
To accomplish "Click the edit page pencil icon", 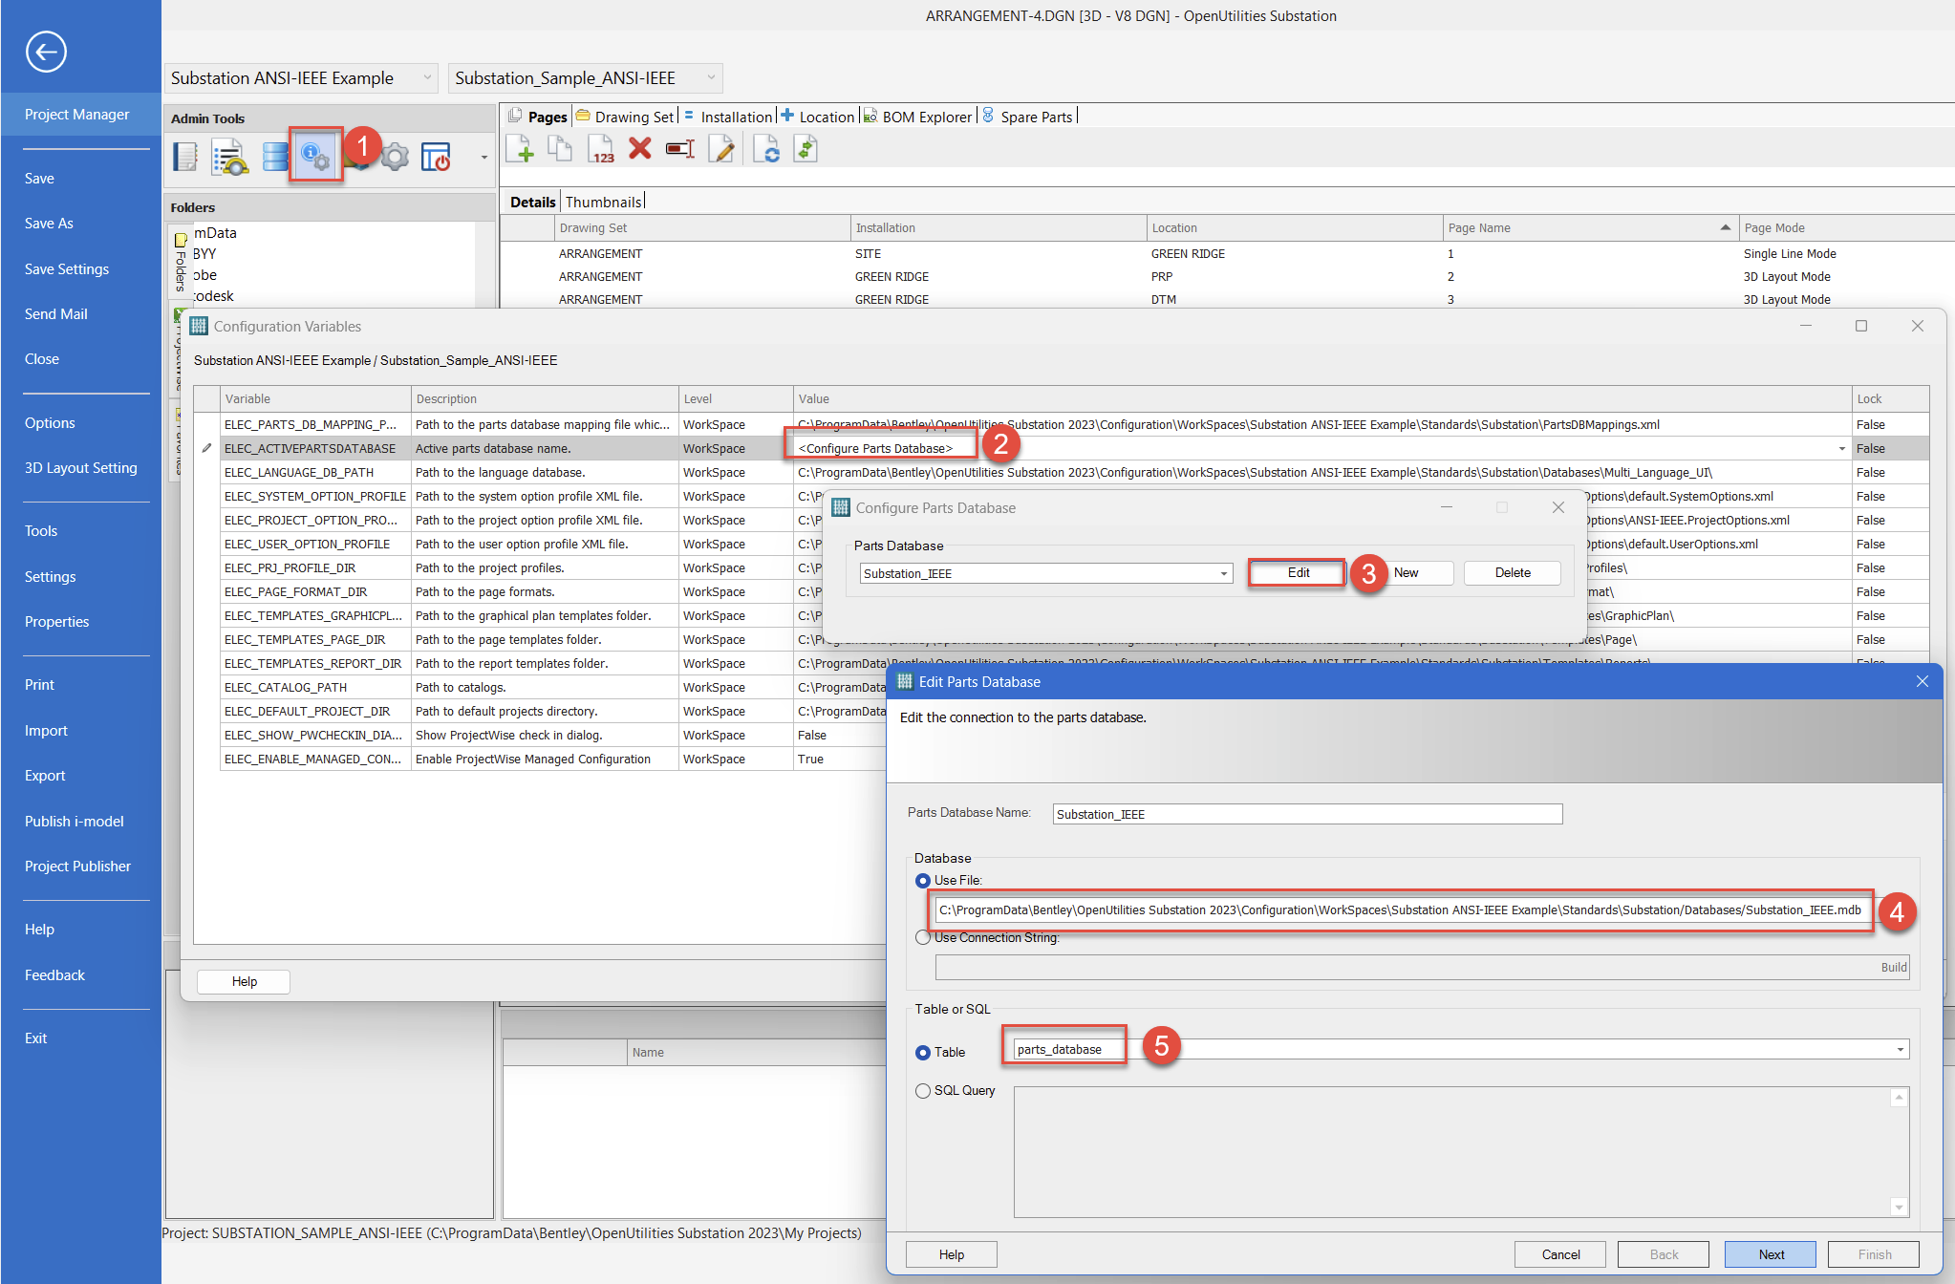I will 721,149.
